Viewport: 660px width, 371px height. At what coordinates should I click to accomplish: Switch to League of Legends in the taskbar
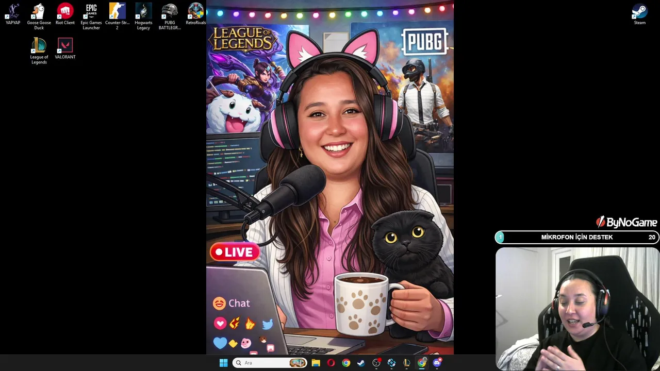point(407,363)
